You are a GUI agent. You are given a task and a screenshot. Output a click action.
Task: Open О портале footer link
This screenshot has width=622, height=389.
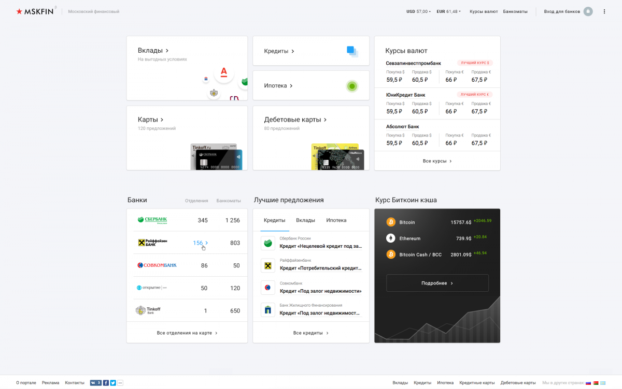tap(26, 383)
